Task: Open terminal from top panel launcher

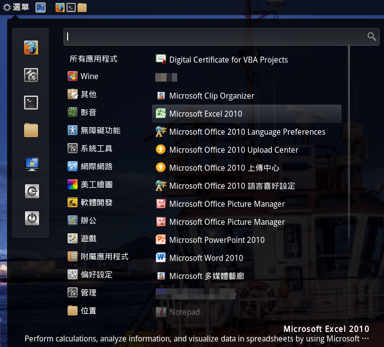Action: [x=71, y=8]
